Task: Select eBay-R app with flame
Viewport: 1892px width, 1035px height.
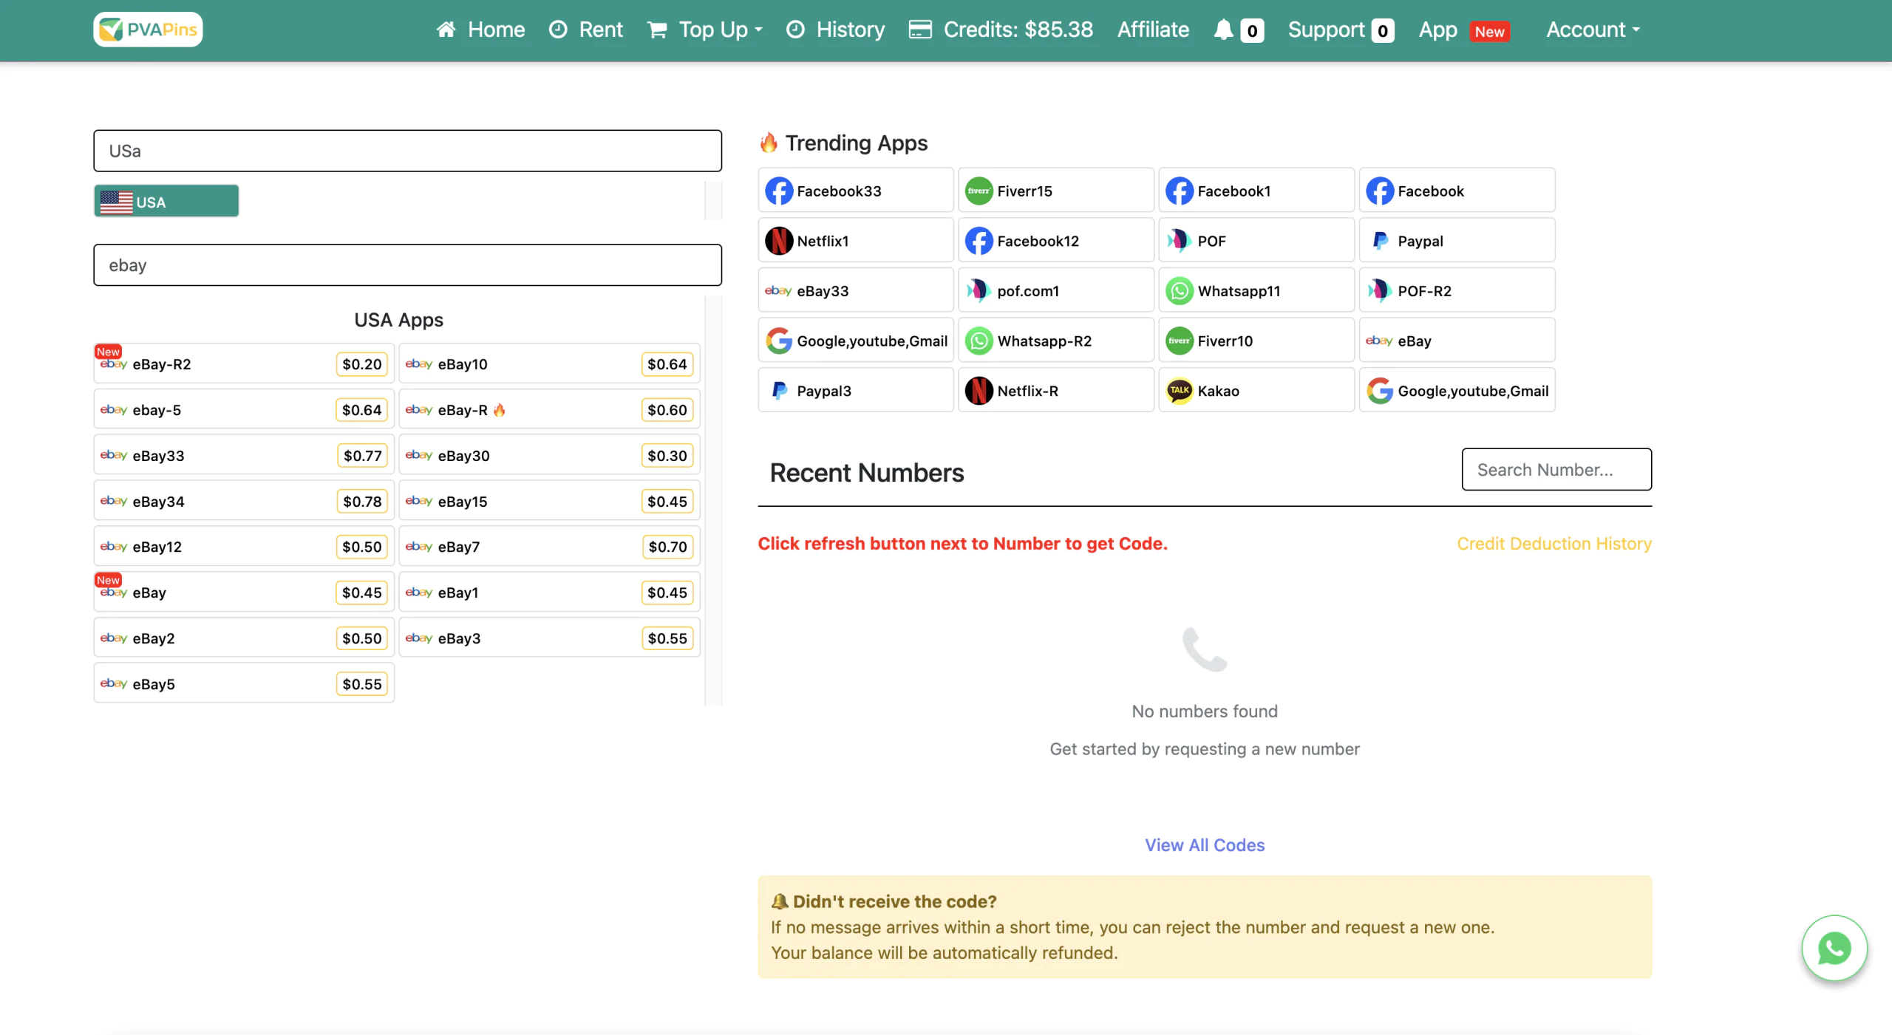Action: [x=549, y=409]
